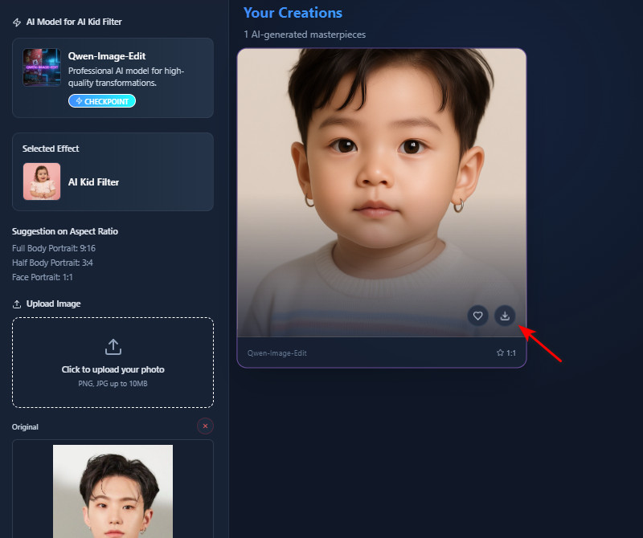Favorite the creation with the heart icon
The width and height of the screenshot is (643, 538).
(477, 316)
